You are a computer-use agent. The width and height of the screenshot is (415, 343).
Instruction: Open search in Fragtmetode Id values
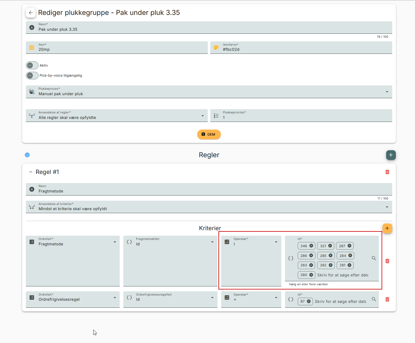point(374,258)
